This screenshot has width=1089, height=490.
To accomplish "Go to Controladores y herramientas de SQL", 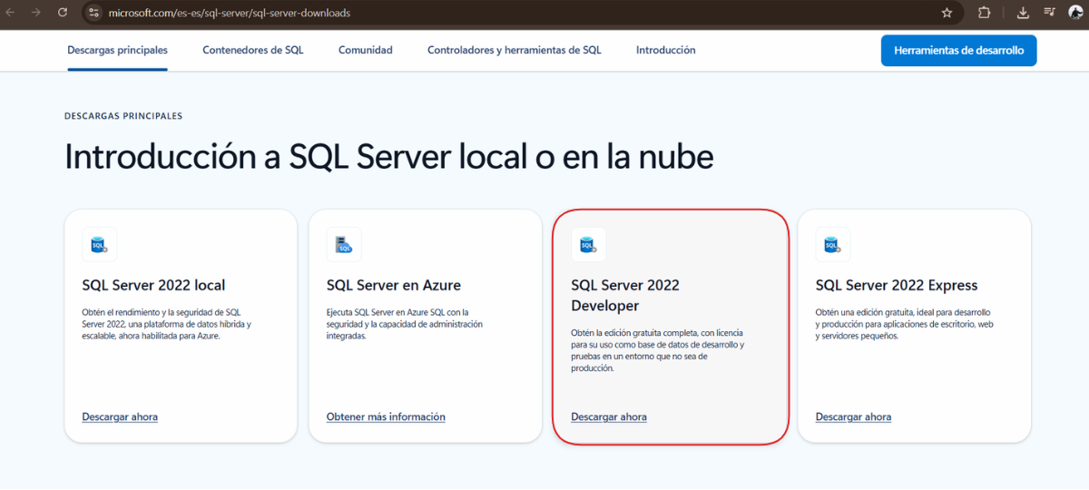I will pos(514,50).
